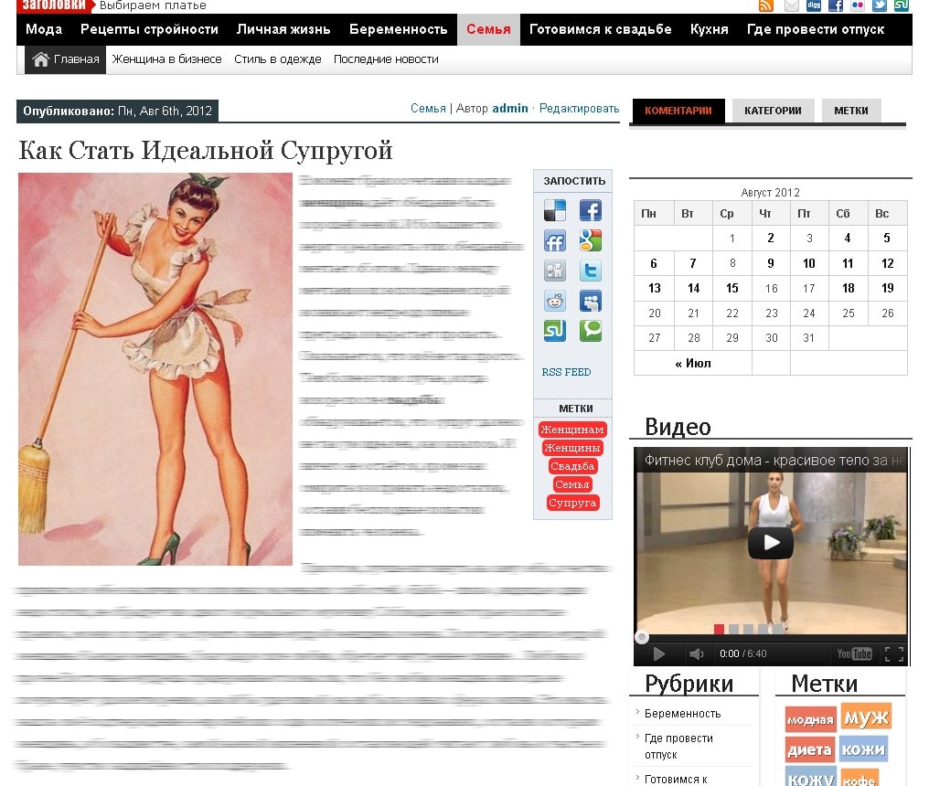Click the FriendFeed share icon

pos(555,241)
